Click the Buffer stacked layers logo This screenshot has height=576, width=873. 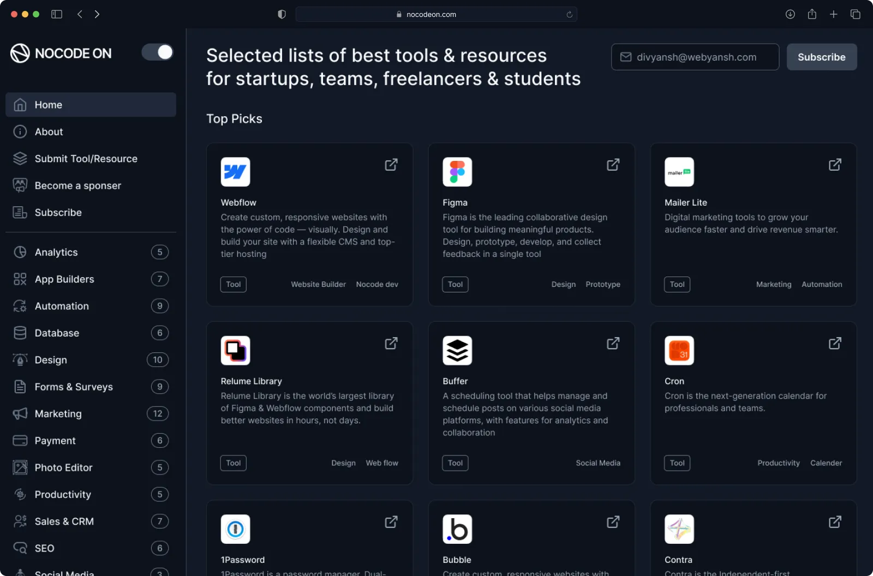click(x=457, y=350)
